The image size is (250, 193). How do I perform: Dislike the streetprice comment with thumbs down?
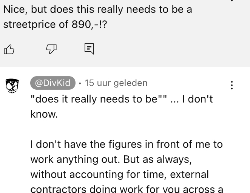51,49
